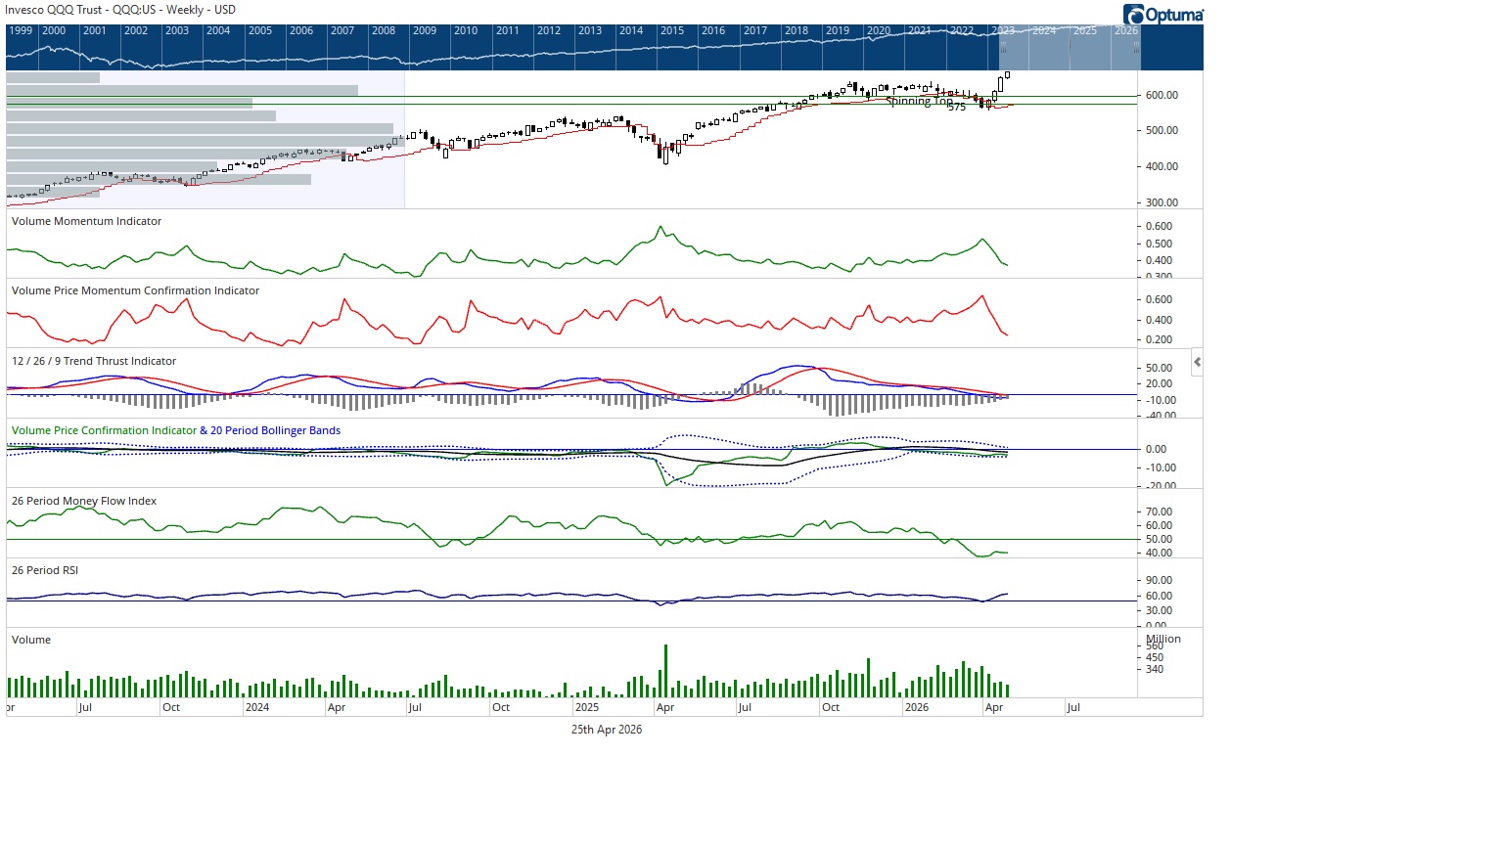1503x845 pixels.
Task: Click the Spinning Top annotation label
Action: [918, 101]
